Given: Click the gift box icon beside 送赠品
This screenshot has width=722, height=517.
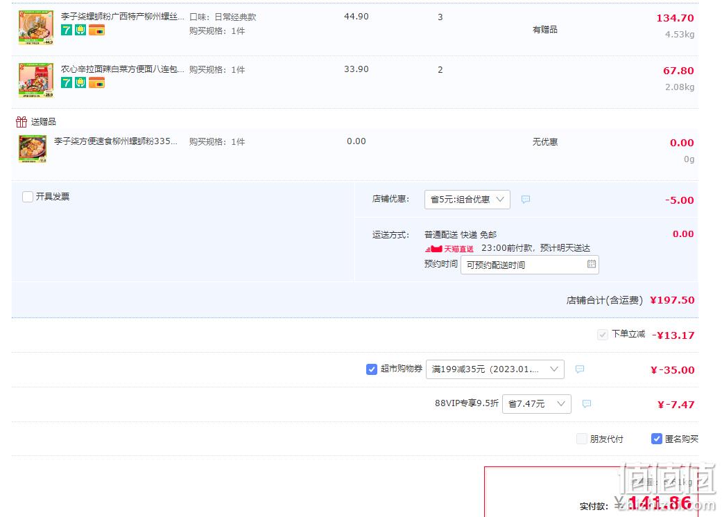Looking at the screenshot, I should click(22, 121).
